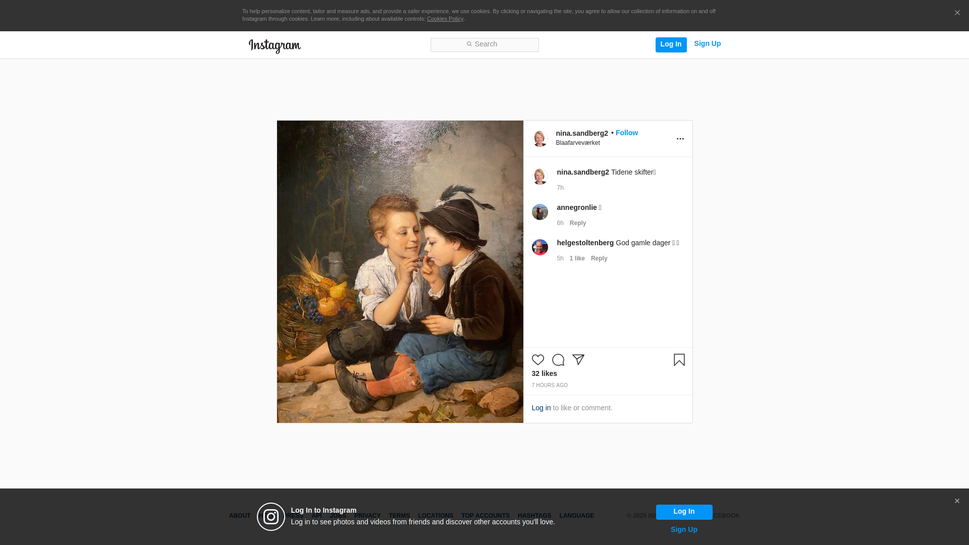
Task: Open annegronlie profile picture
Action: 540,212
